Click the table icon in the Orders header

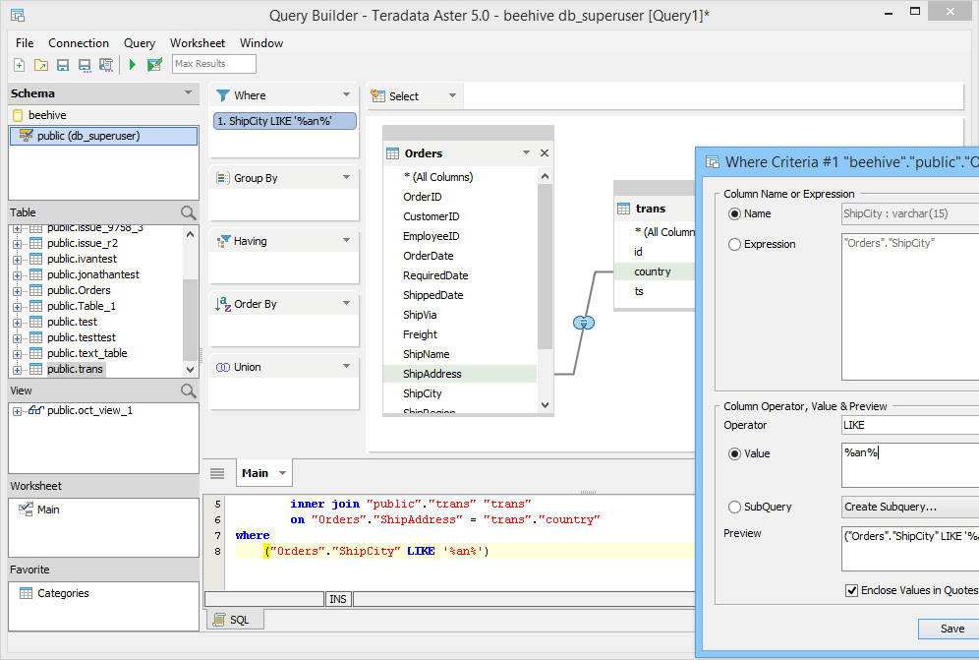[x=393, y=153]
